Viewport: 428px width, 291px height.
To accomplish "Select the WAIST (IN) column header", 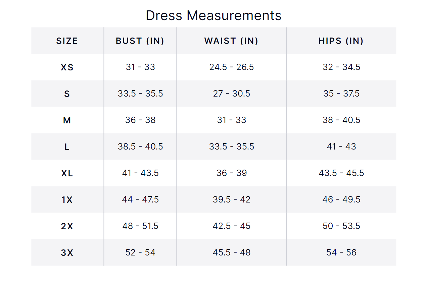I will pyautogui.click(x=231, y=41).
